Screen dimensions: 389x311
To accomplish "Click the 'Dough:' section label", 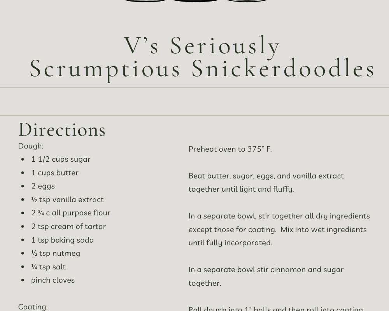I will 31,146.
